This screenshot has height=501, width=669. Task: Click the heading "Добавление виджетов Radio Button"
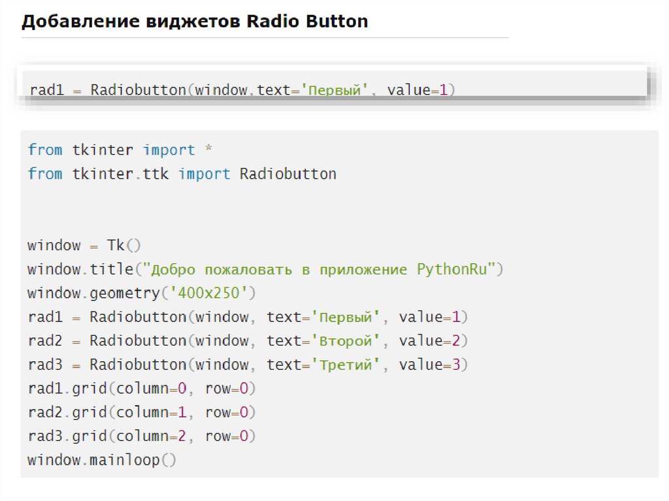click(195, 21)
